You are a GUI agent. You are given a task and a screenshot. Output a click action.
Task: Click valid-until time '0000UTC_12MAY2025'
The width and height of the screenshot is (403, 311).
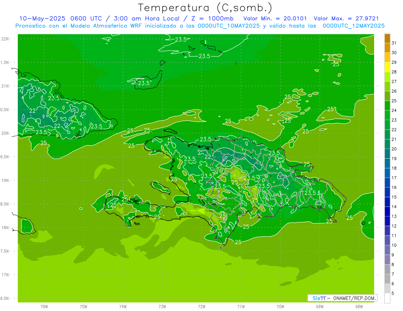point(354,25)
